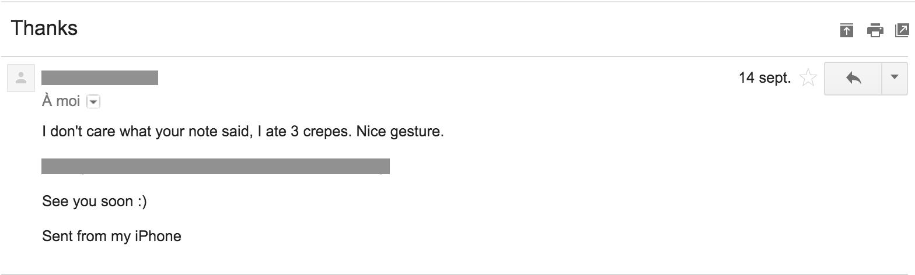Click the sender's profile avatar
915x275 pixels.
point(21,78)
